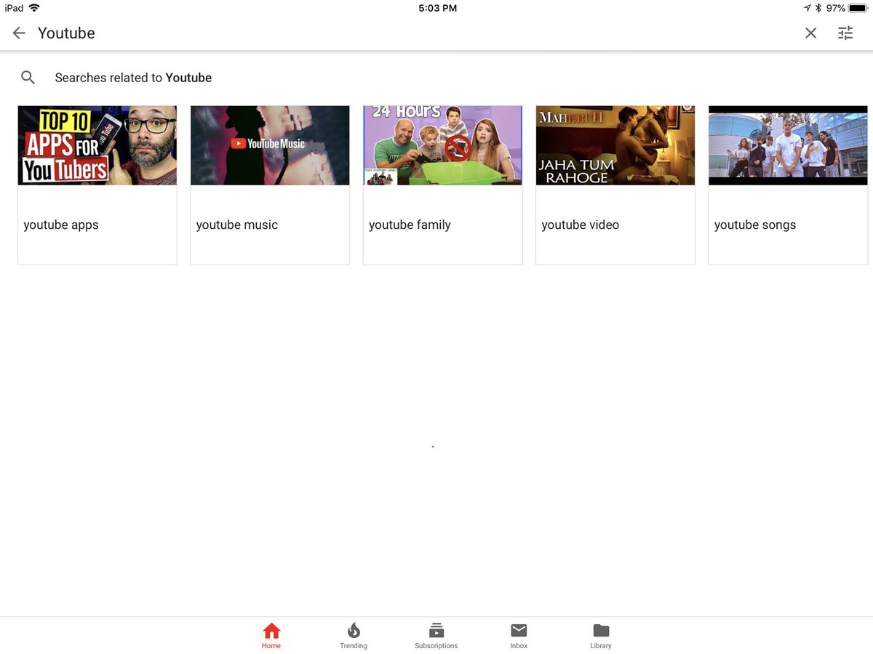
Task: Tap the 5:03 PM clock
Action: pyautogui.click(x=438, y=8)
